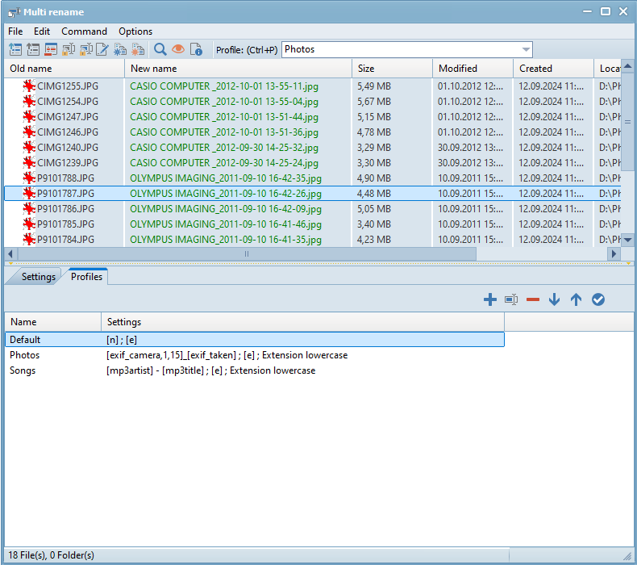
Task: Click the blue list icon with up arrow
Action: (x=15, y=49)
